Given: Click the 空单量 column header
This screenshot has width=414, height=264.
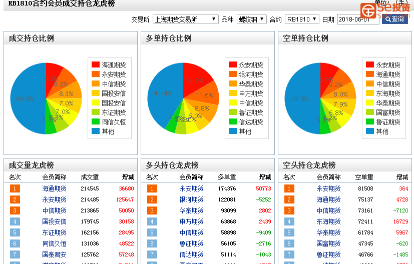Looking at the screenshot, I should coord(364,177).
